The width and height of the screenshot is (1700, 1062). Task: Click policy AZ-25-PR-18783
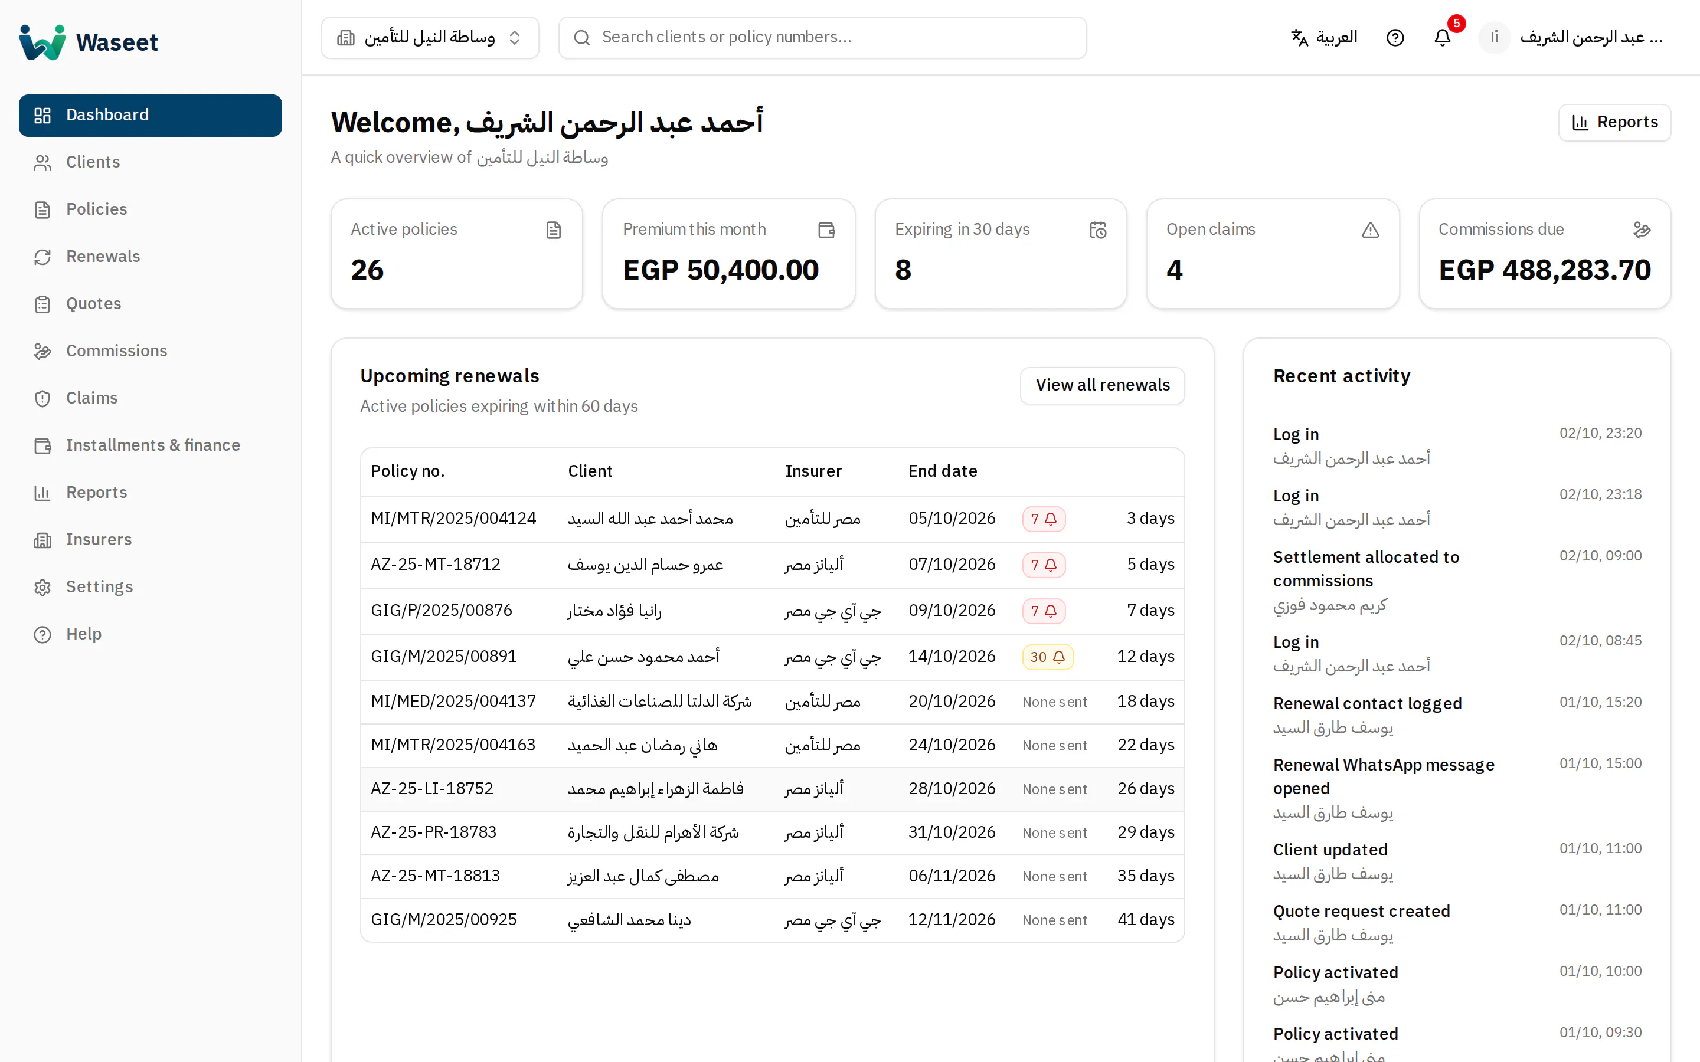tap(772, 833)
